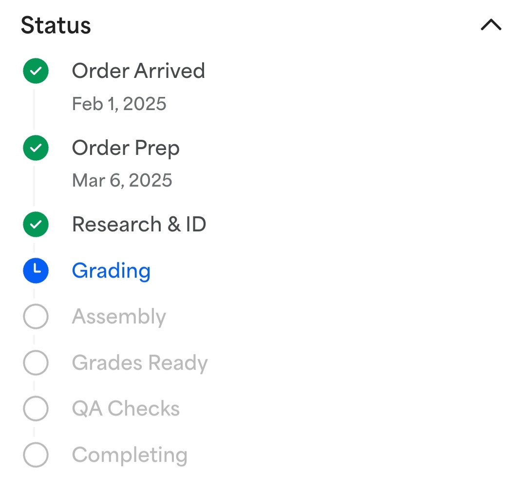Image resolution: width=526 pixels, height=490 pixels.
Task: Select the Completing step label
Action: coord(130,455)
